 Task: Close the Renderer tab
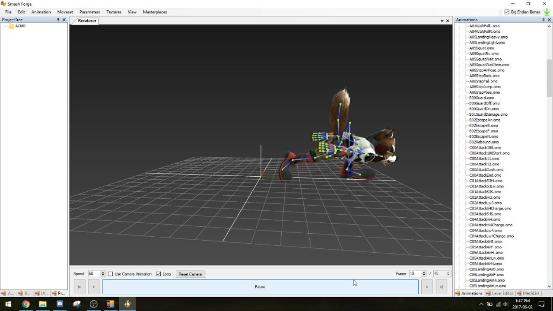[x=448, y=21]
